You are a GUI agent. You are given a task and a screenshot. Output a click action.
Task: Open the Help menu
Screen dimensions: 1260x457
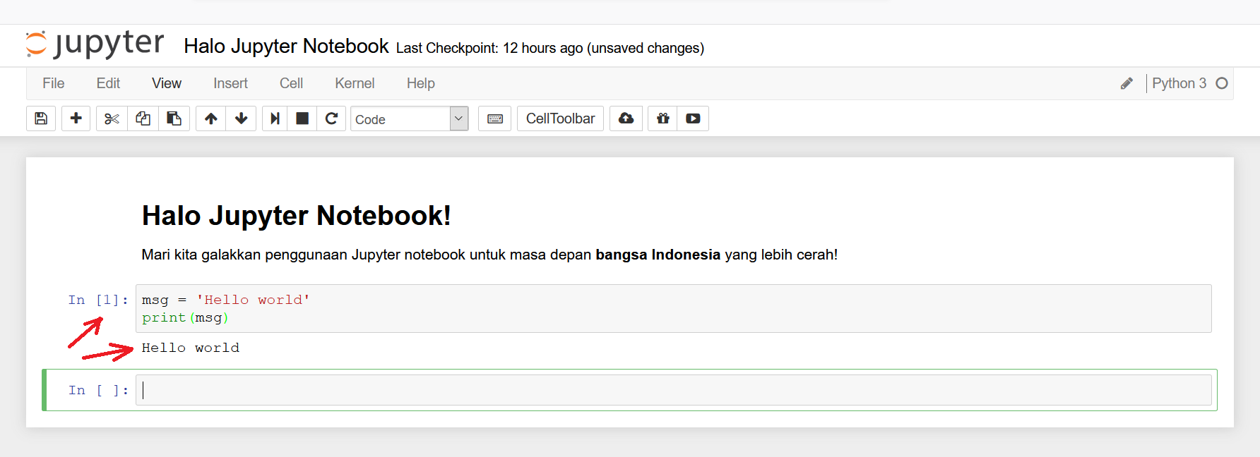(421, 83)
